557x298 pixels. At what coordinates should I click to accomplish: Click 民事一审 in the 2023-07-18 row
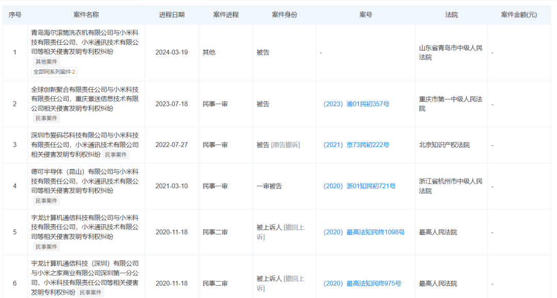[215, 104]
